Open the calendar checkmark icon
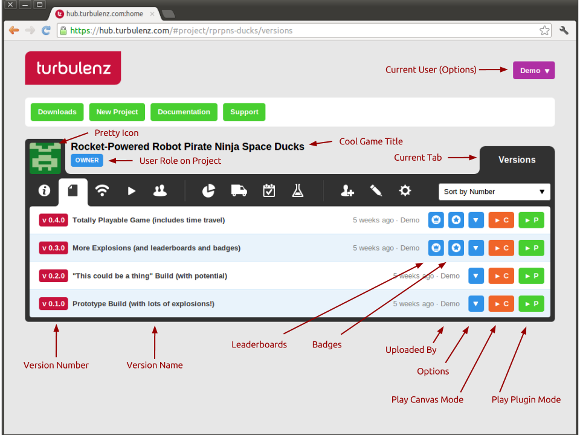Image resolution: width=580 pixels, height=435 pixels. [x=269, y=191]
